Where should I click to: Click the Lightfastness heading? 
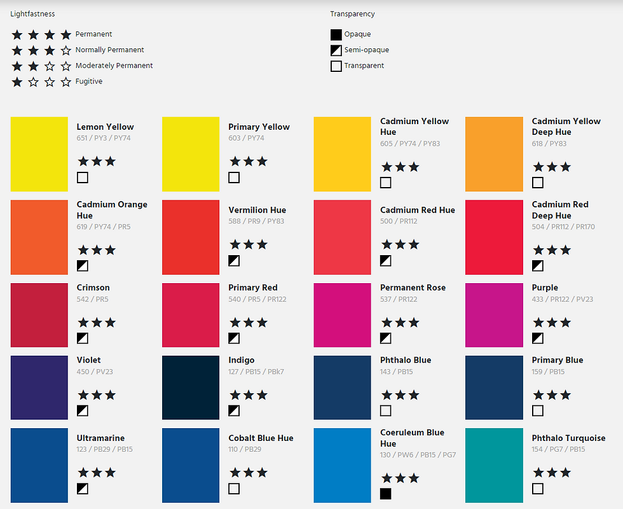tap(32, 14)
